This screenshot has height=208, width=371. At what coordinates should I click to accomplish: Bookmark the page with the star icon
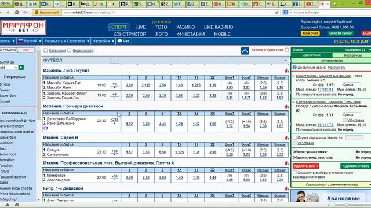pos(277,12)
